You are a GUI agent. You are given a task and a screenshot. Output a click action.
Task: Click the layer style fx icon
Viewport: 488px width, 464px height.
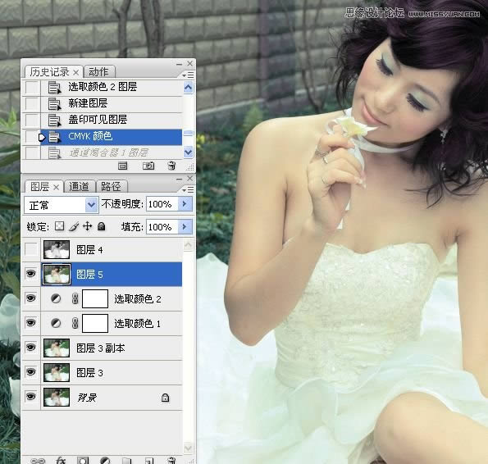(61, 460)
